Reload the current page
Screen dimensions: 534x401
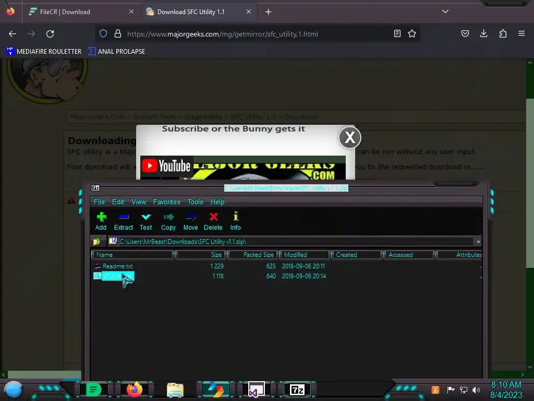(50, 34)
